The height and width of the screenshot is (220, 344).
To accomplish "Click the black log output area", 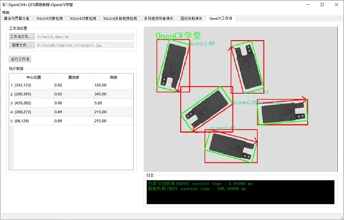I will tap(240, 192).
